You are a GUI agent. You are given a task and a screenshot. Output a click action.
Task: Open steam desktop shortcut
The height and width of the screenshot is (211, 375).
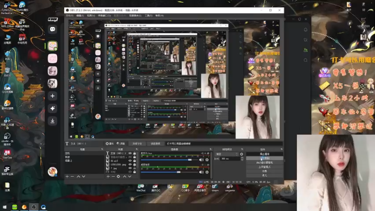coord(215,188)
